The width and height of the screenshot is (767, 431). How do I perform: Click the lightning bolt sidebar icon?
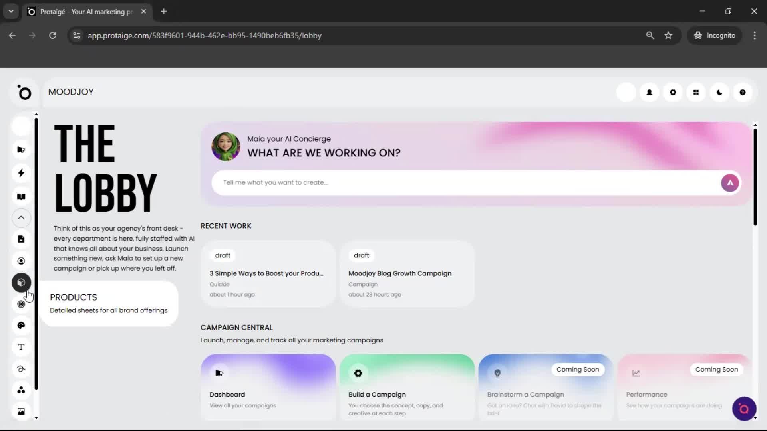21,173
